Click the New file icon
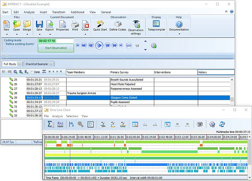252x181 pixels. [x=6, y=24]
